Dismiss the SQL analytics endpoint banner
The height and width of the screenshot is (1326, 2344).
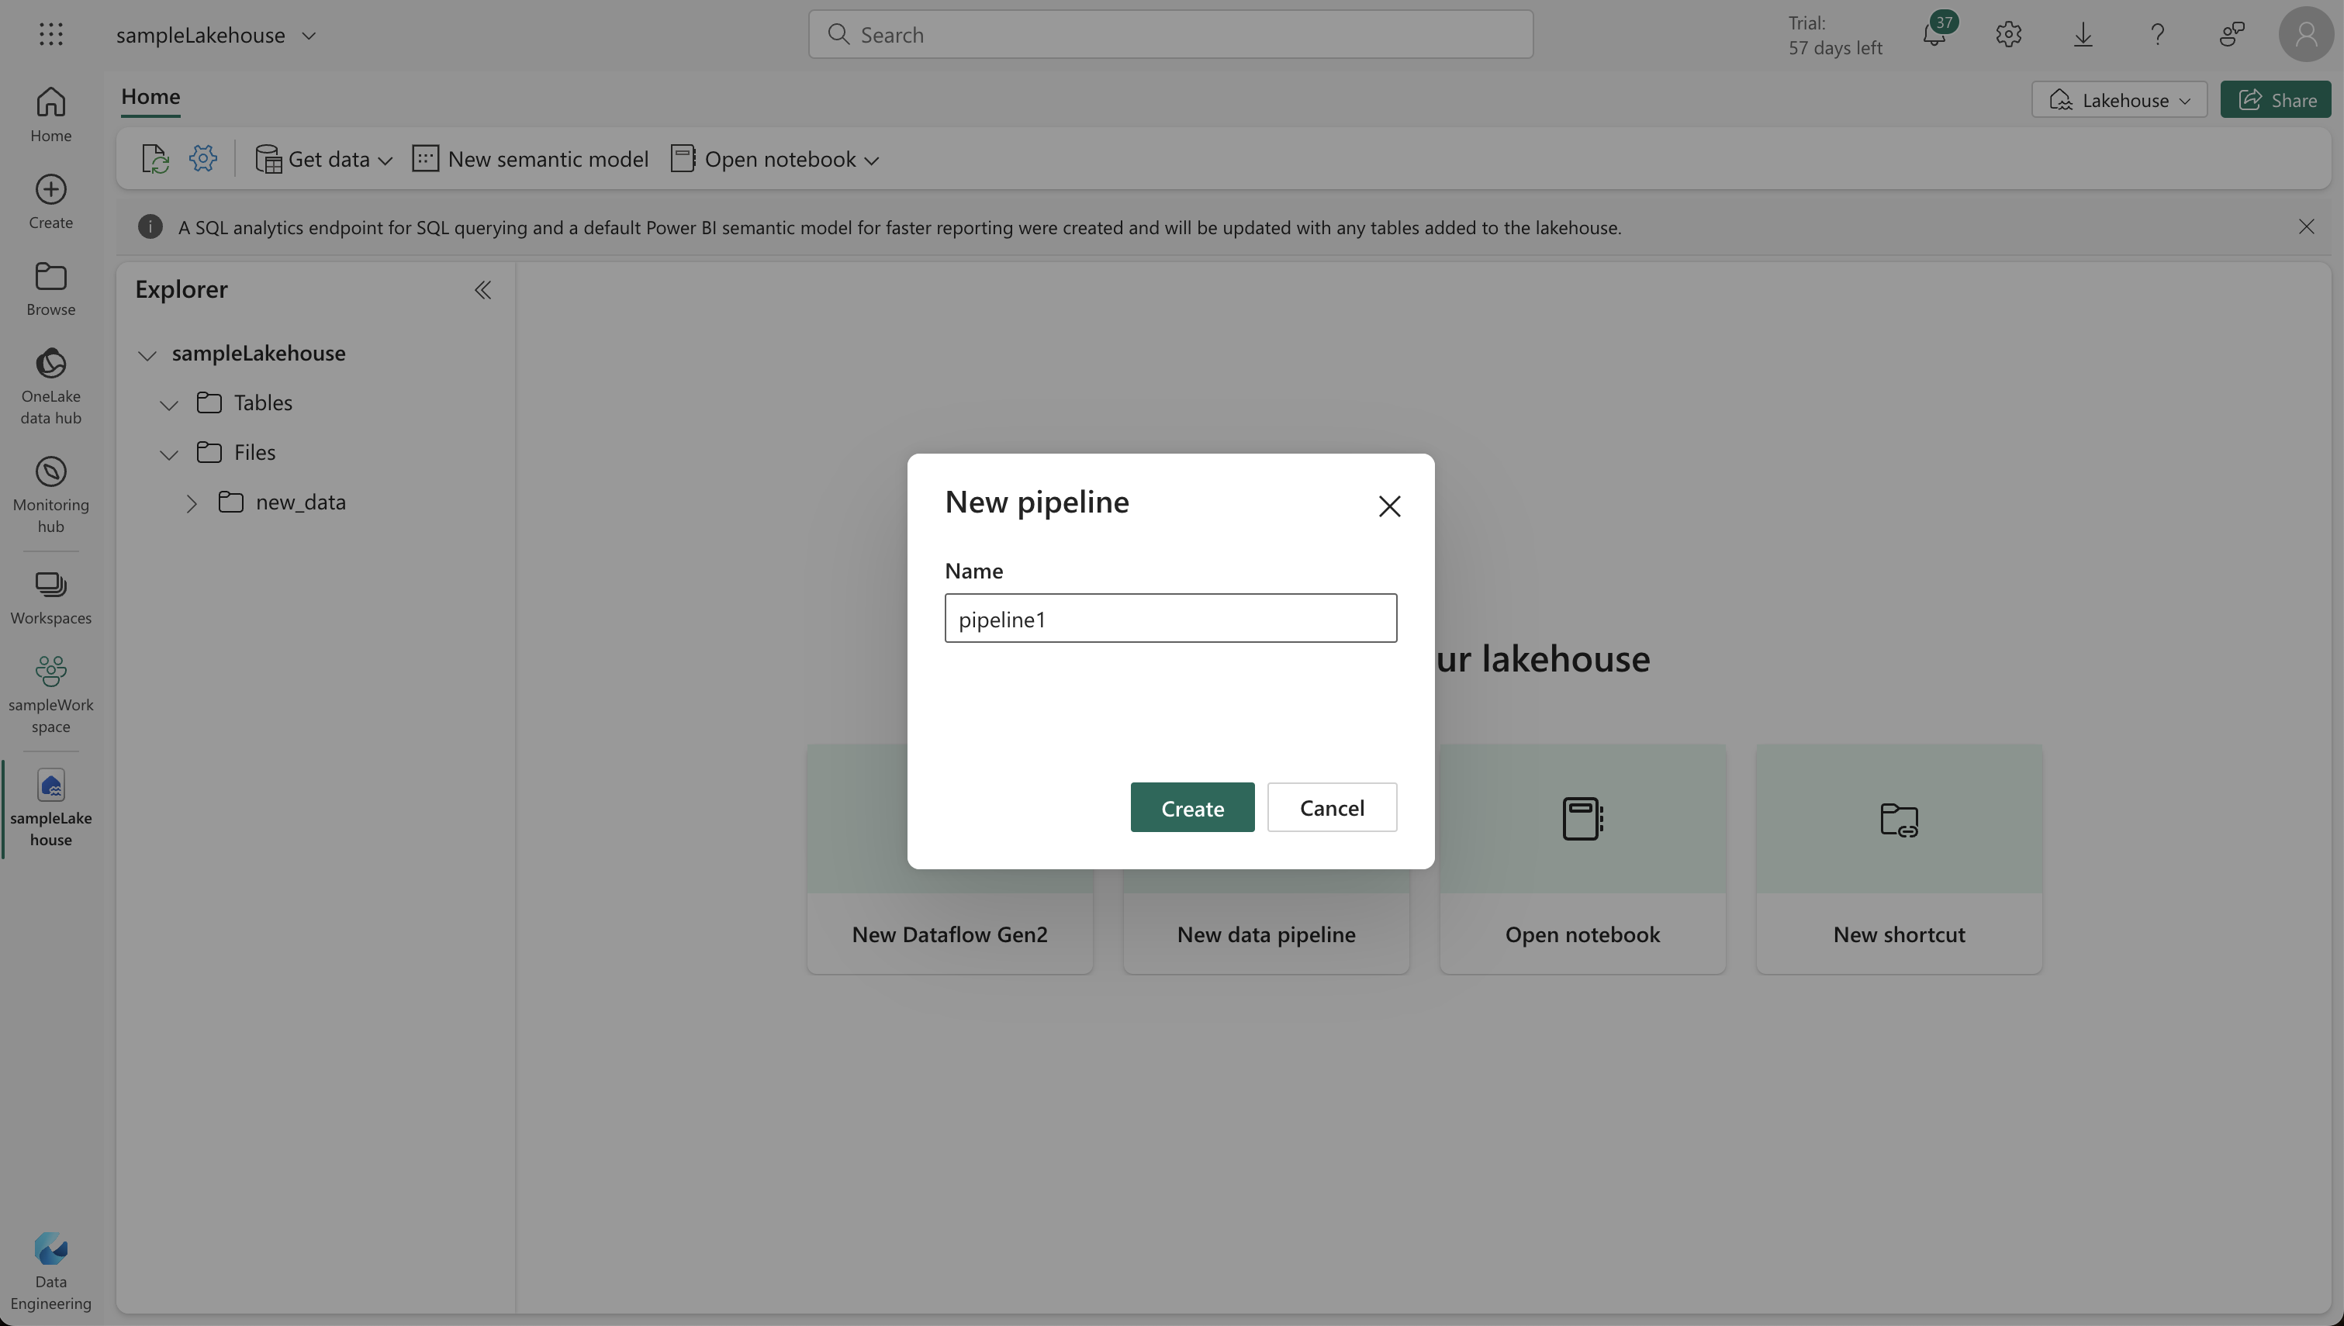click(2306, 226)
